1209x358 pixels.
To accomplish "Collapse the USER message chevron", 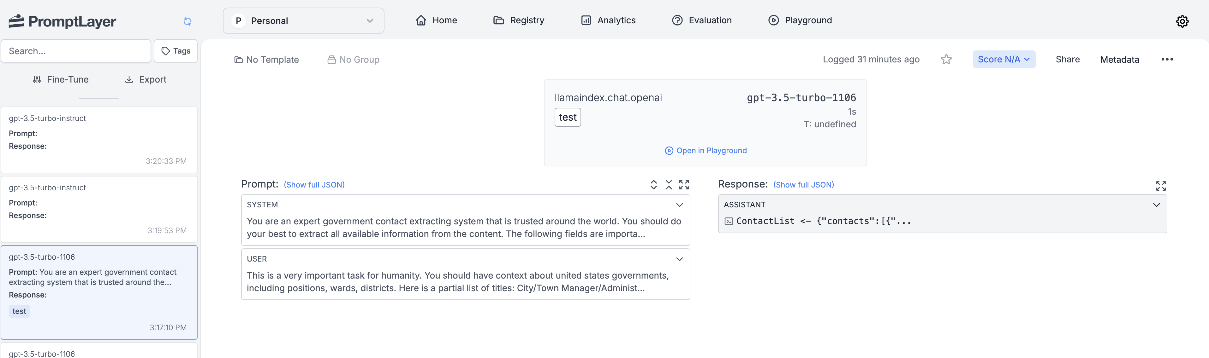I will (679, 259).
